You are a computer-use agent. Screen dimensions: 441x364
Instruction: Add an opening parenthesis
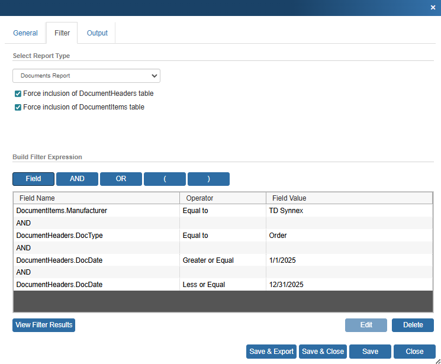click(x=165, y=179)
